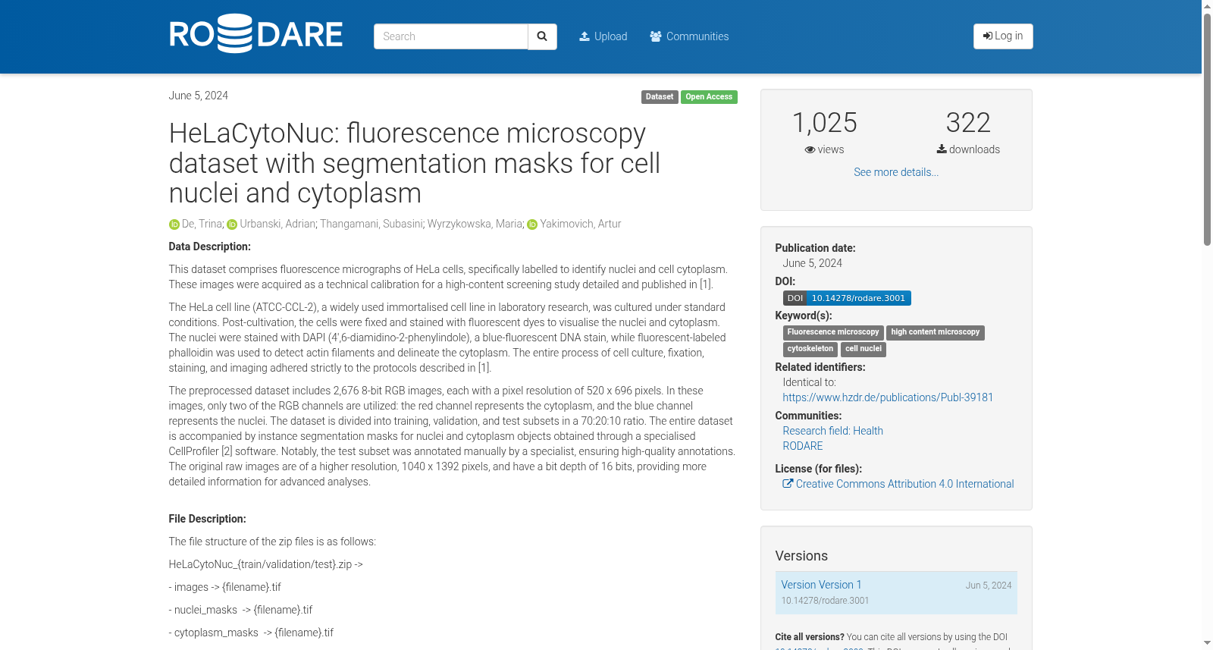The height and width of the screenshot is (650, 1213).
Task: Open author Urbanski, Adrian
Action: [277, 224]
